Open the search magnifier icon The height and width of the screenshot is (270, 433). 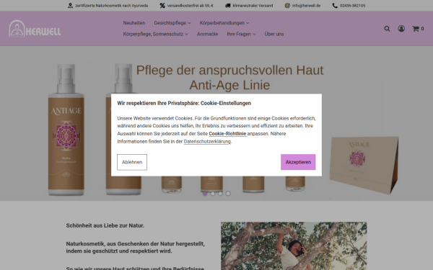pos(387,29)
